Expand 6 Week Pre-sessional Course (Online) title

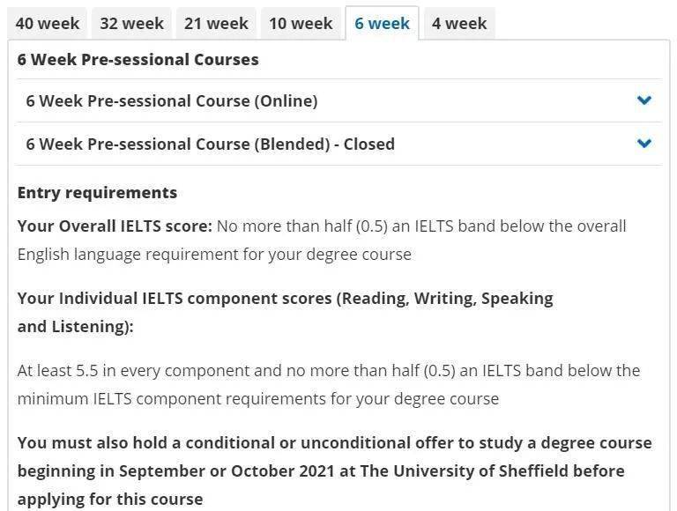click(172, 101)
